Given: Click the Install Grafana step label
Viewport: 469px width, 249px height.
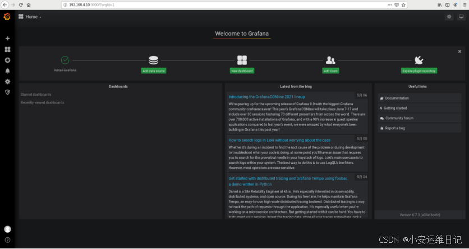Looking at the screenshot, I should tap(65, 70).
